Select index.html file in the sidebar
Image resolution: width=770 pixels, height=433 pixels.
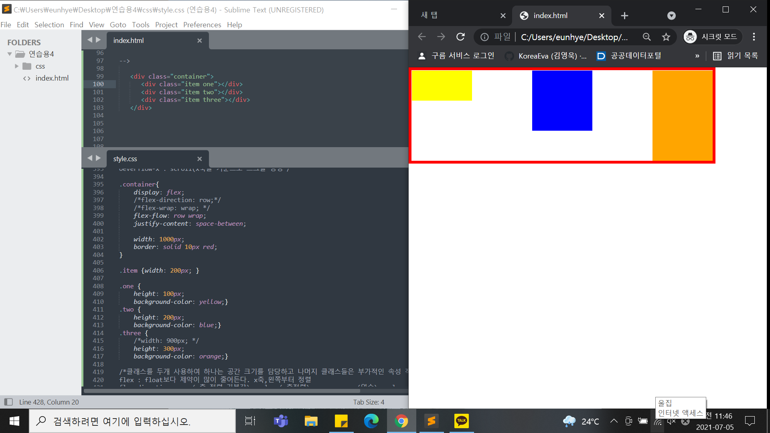point(52,78)
